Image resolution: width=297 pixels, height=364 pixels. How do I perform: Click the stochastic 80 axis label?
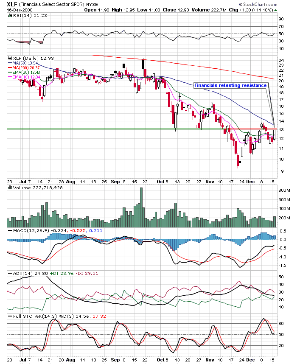(281, 324)
